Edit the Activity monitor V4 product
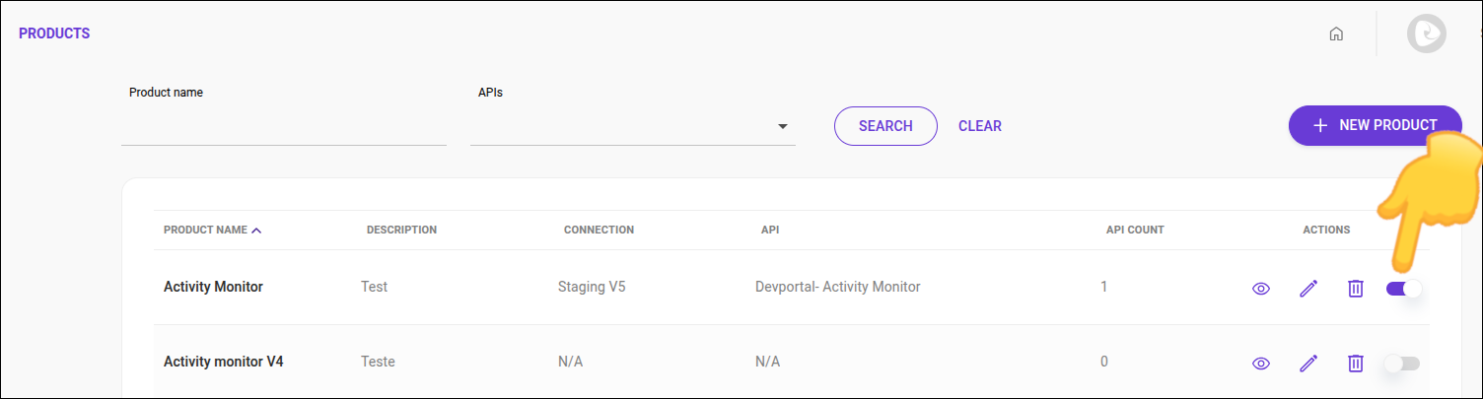 1308,364
